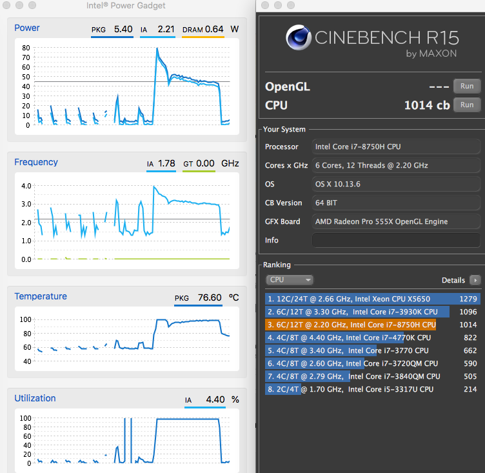Select highlighted ranking row i7-8750H
Image resolution: width=485 pixels, height=473 pixels.
click(x=372, y=325)
